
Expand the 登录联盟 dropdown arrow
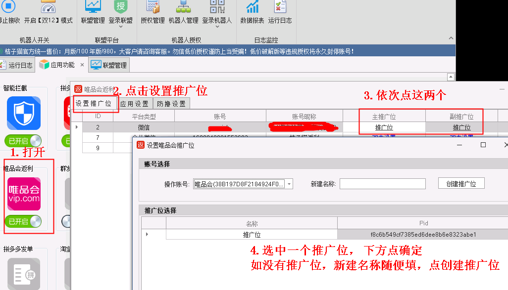click(x=121, y=27)
